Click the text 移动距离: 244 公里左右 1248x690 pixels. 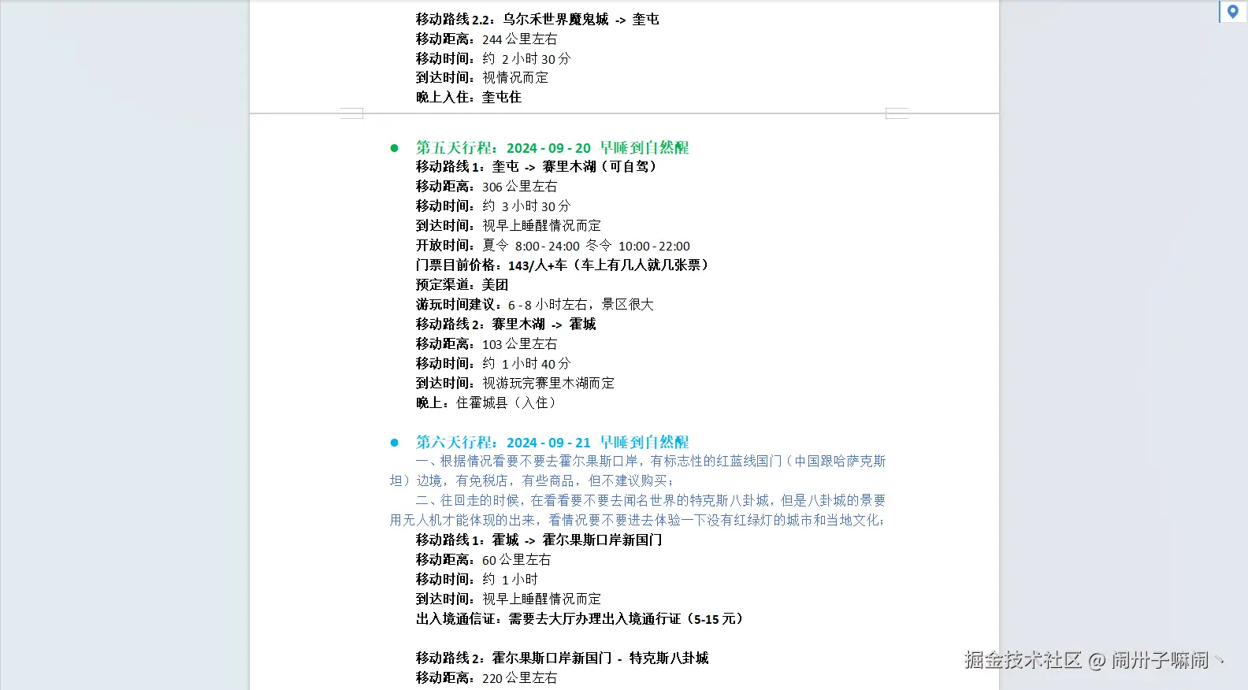[x=486, y=39]
